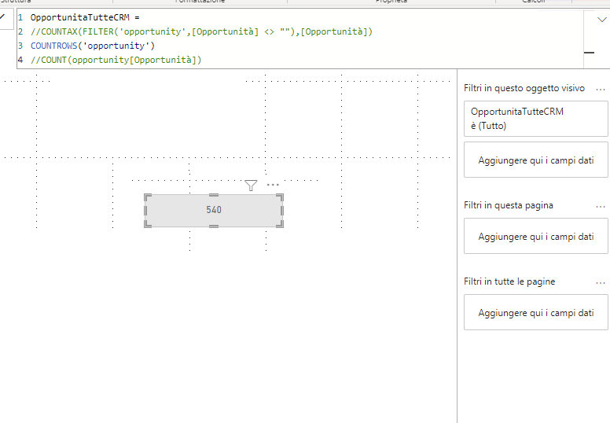The width and height of the screenshot is (610, 423).
Task: Place cursor on OpportunitaTutteCRM measure name line
Action: [x=85, y=17]
